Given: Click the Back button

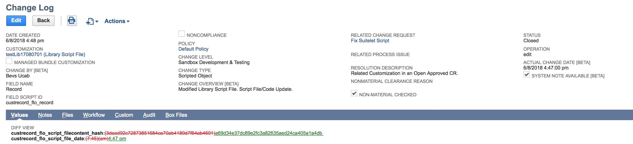Looking at the screenshot, I should (x=43, y=21).
